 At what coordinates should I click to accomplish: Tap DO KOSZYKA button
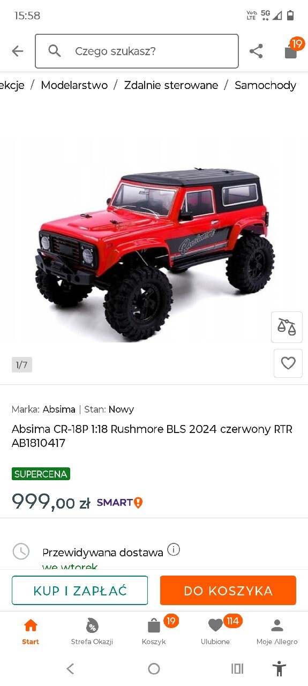click(x=228, y=591)
